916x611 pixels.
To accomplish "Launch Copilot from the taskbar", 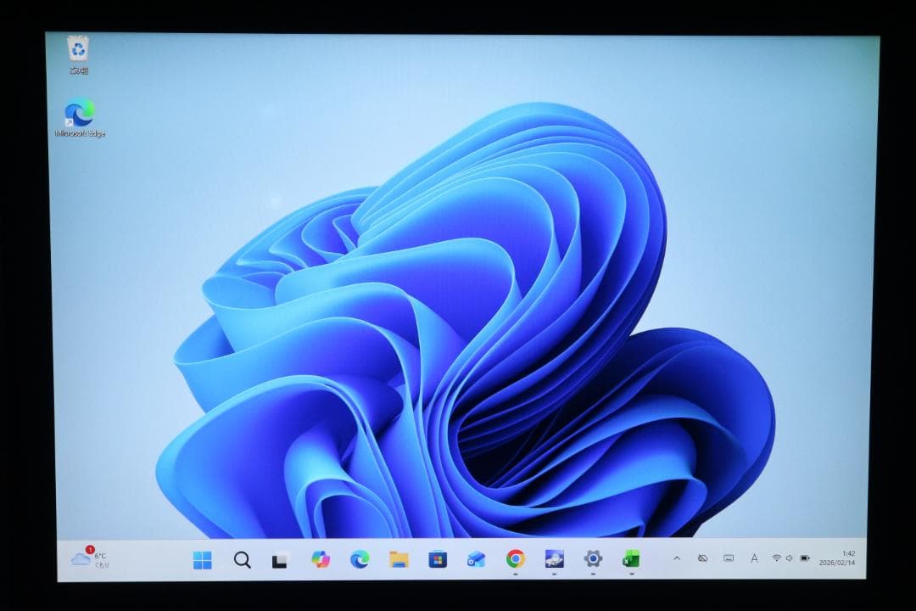I will click(320, 559).
